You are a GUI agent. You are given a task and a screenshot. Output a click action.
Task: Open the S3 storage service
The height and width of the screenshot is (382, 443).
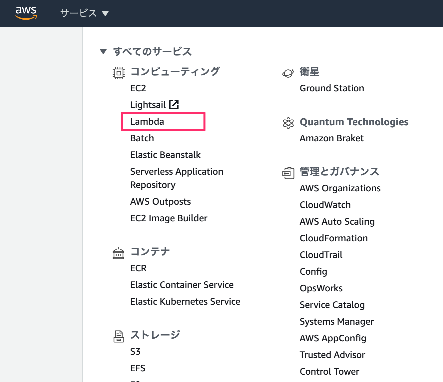[x=136, y=352]
